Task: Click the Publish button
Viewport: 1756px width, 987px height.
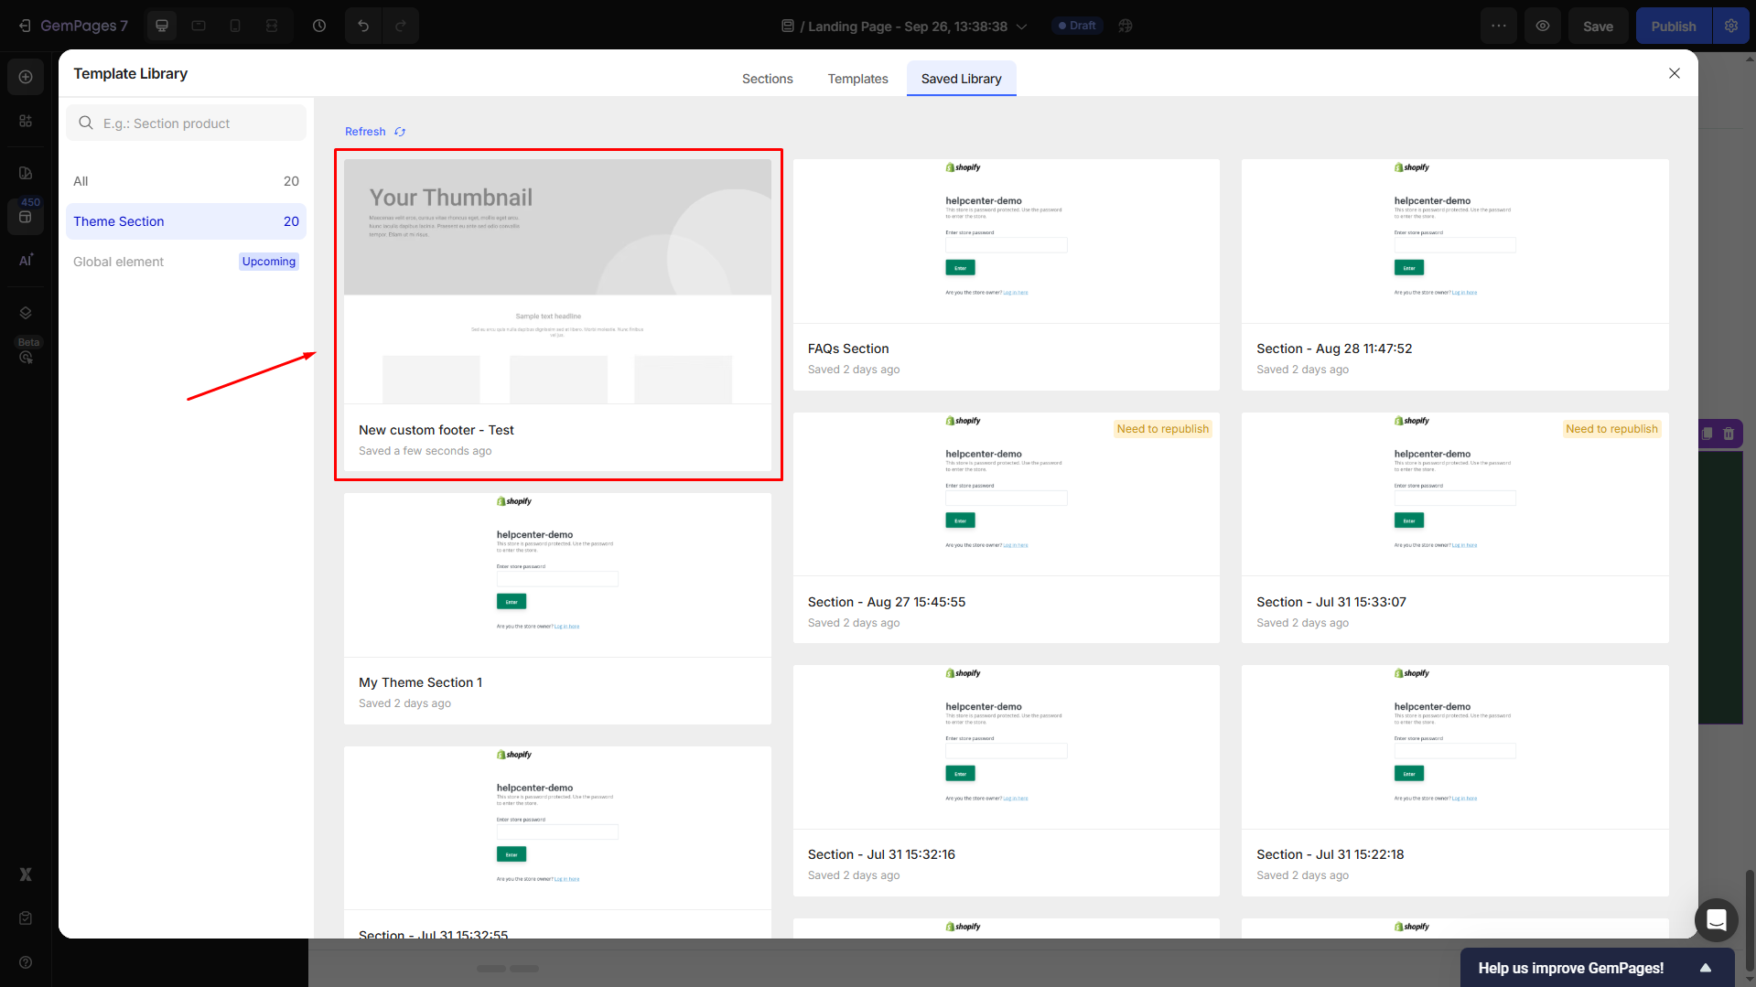Action: pos(1673,27)
